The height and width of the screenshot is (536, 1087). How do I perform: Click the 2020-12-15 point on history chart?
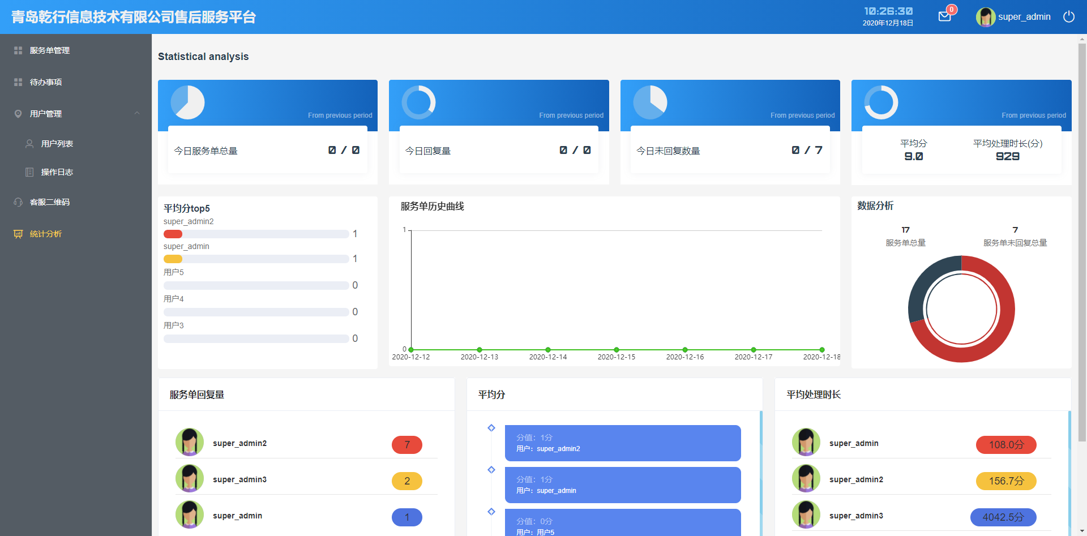coord(617,350)
